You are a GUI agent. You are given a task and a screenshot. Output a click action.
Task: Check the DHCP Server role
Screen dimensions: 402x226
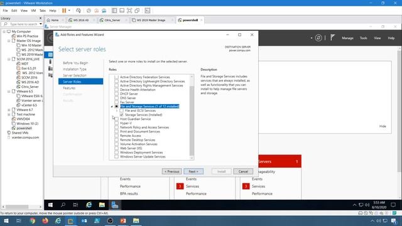click(x=116, y=94)
